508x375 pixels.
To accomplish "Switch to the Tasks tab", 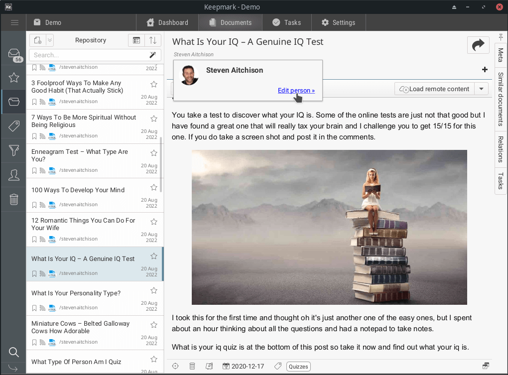I will (x=287, y=22).
